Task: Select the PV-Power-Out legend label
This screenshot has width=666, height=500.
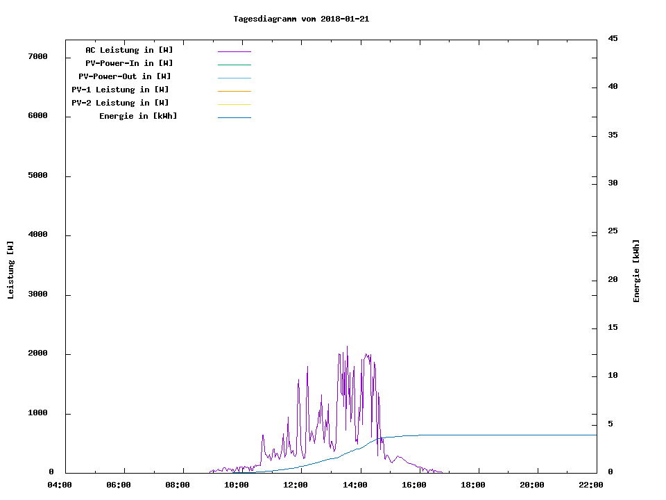Action: point(125,76)
